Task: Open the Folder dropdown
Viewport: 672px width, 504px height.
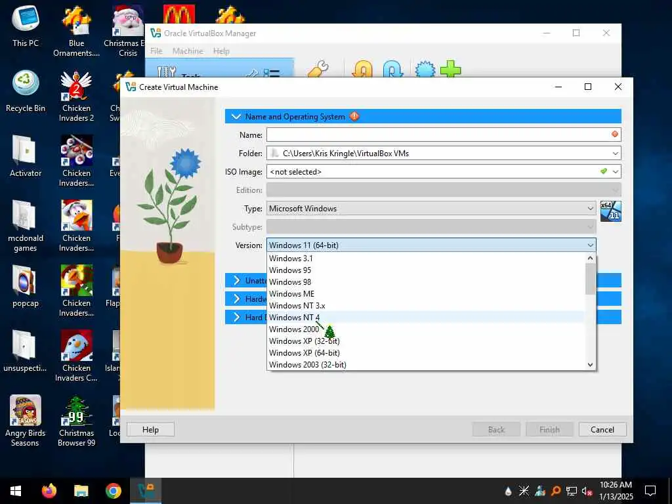Action: (616, 154)
